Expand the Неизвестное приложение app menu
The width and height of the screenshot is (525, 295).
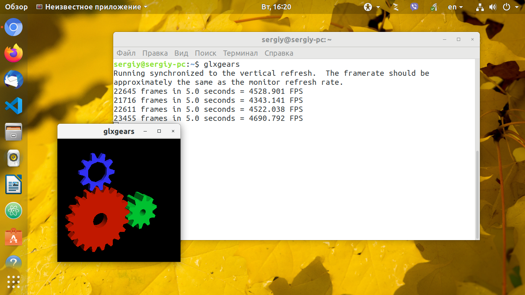tap(92, 7)
